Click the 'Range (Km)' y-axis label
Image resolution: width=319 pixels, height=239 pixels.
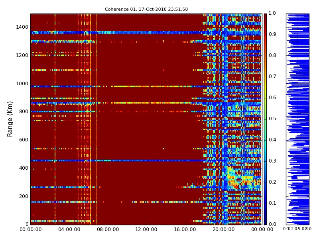10,119
